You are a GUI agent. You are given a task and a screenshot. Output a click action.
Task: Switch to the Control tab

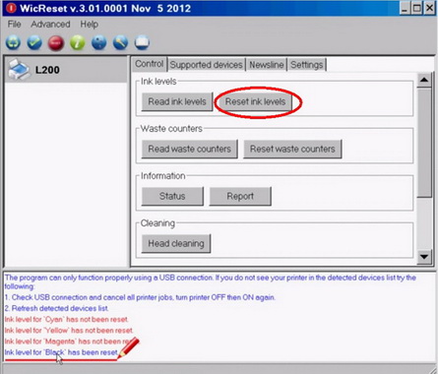pyautogui.click(x=150, y=64)
